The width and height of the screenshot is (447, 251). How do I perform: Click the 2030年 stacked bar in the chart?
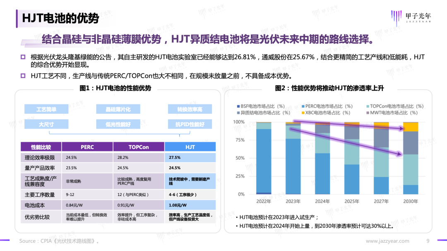[411, 158]
